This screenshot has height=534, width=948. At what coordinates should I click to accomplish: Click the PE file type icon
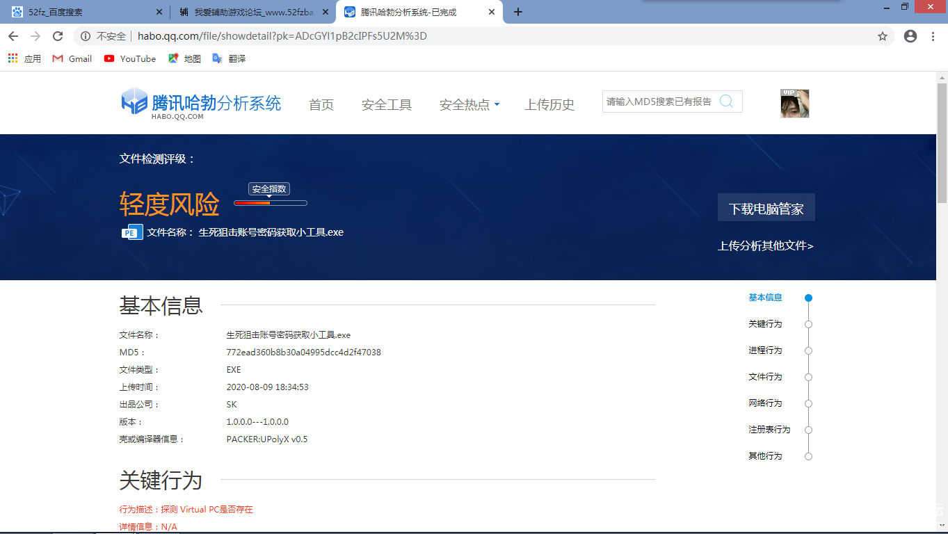click(x=132, y=232)
